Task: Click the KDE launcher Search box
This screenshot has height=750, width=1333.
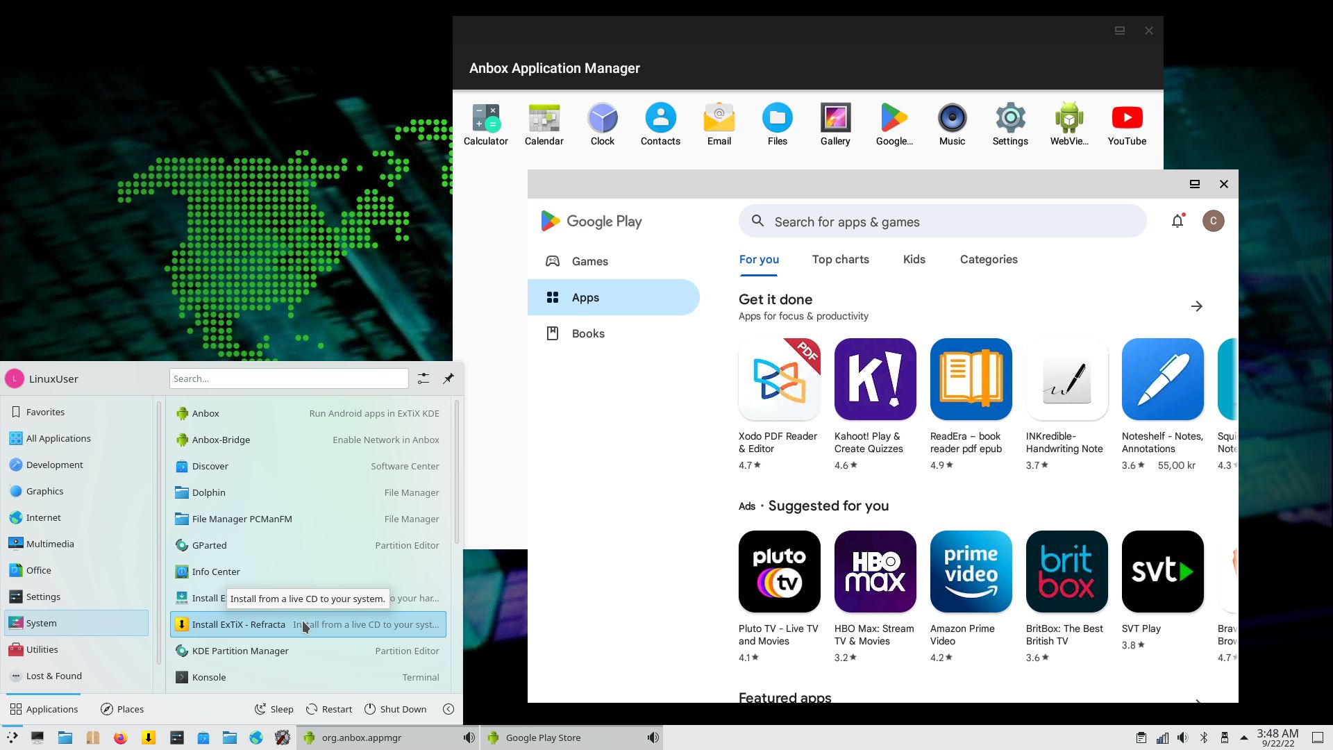Action: [289, 378]
